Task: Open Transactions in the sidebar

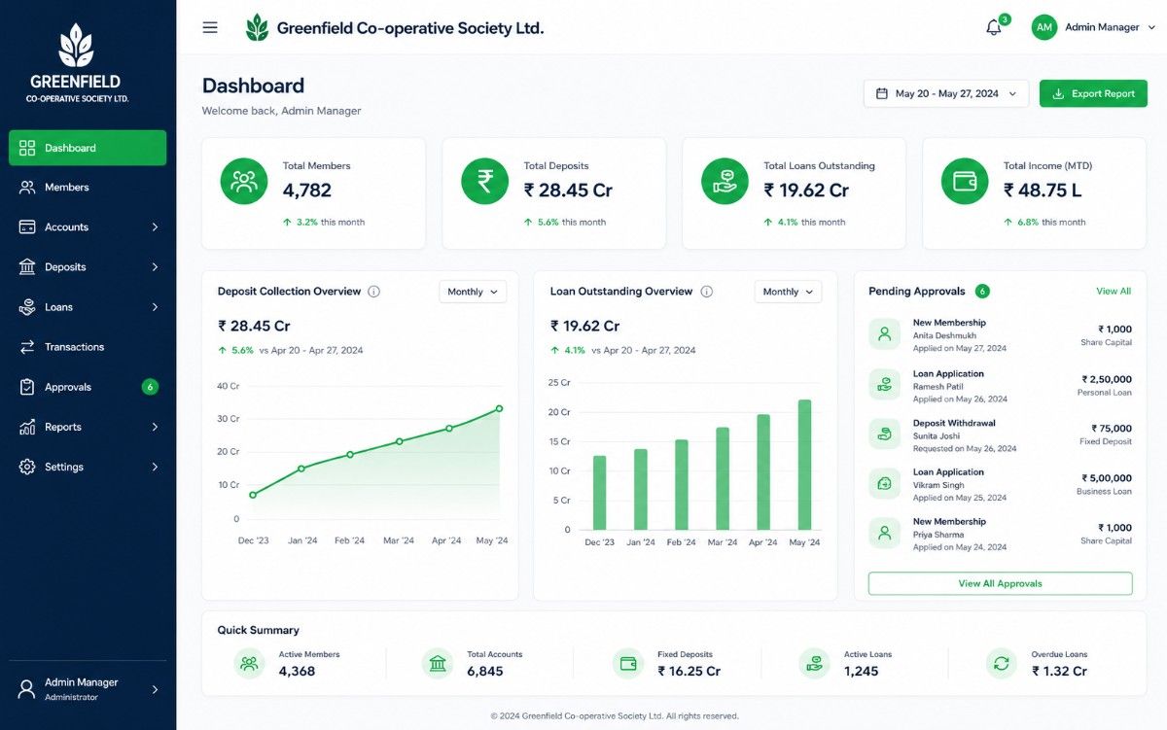Action: click(x=88, y=347)
